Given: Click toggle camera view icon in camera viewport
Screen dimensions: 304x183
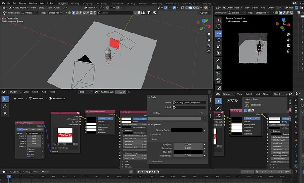Looking at the screenshot, I should [288, 45].
